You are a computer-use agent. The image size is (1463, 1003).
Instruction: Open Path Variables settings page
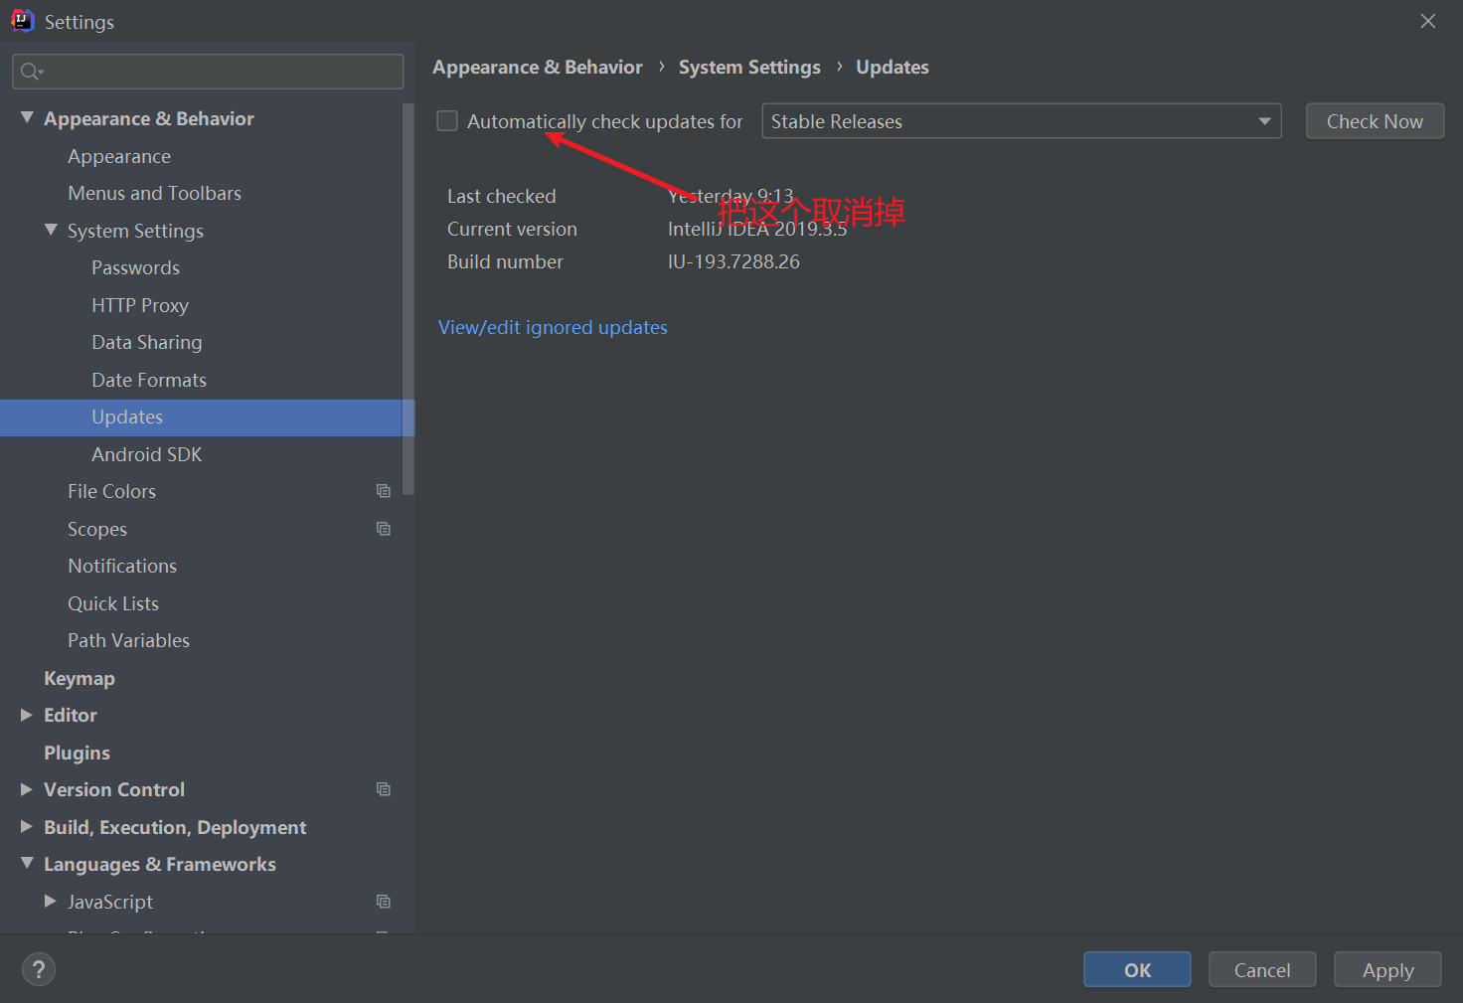click(128, 640)
